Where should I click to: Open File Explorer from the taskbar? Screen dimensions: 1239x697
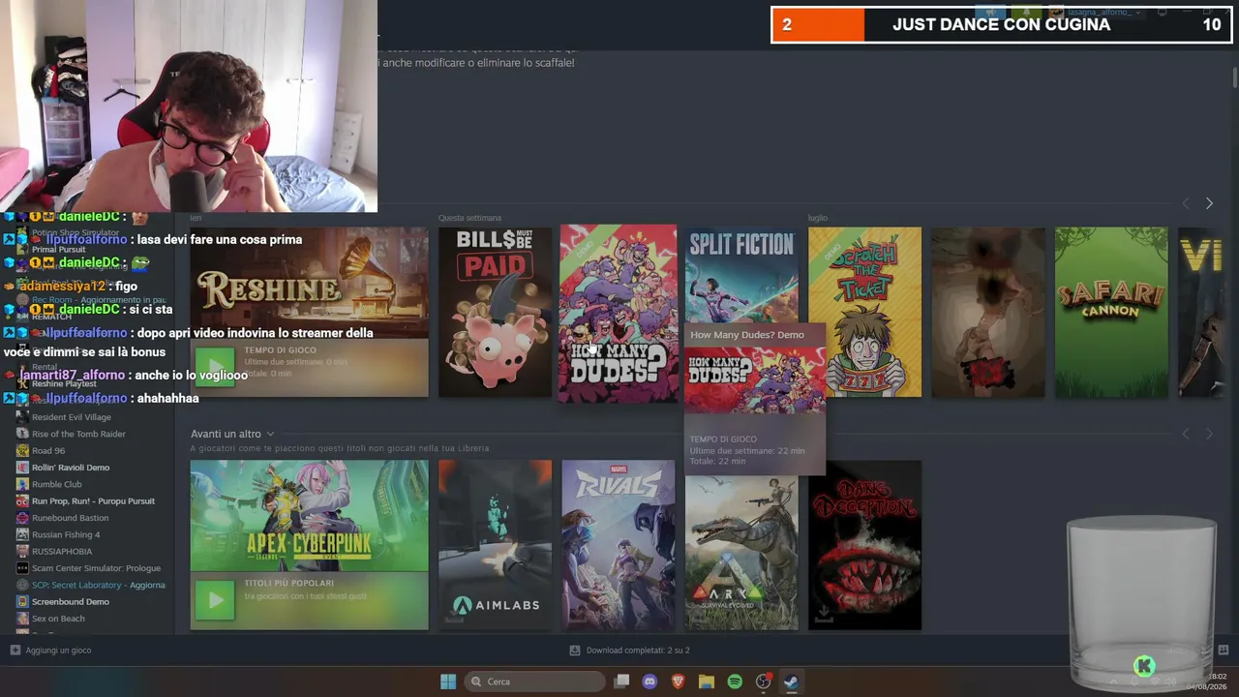point(707,682)
